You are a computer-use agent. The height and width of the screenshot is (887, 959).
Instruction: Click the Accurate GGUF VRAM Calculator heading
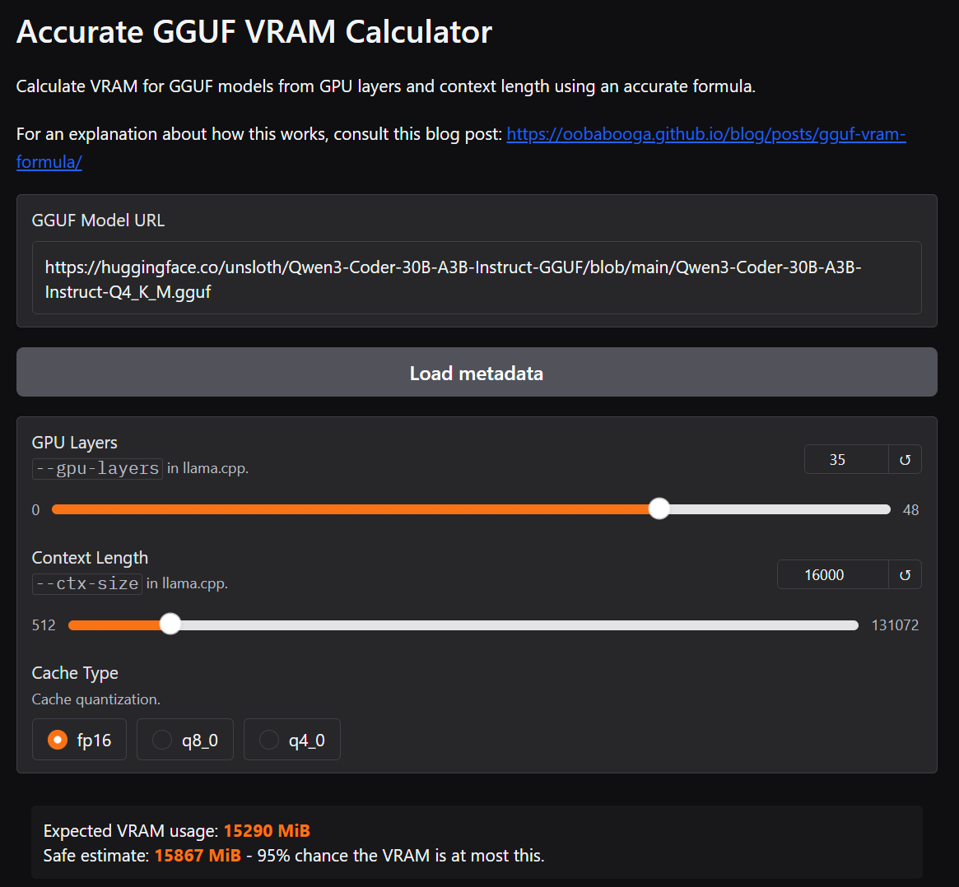254,32
